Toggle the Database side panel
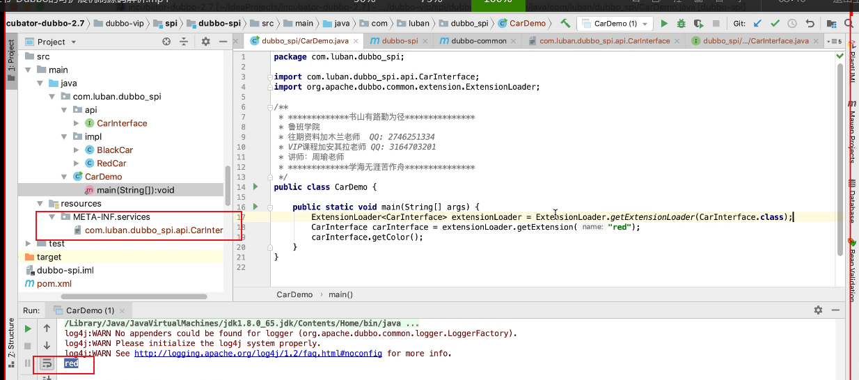859x380 pixels. point(852,201)
